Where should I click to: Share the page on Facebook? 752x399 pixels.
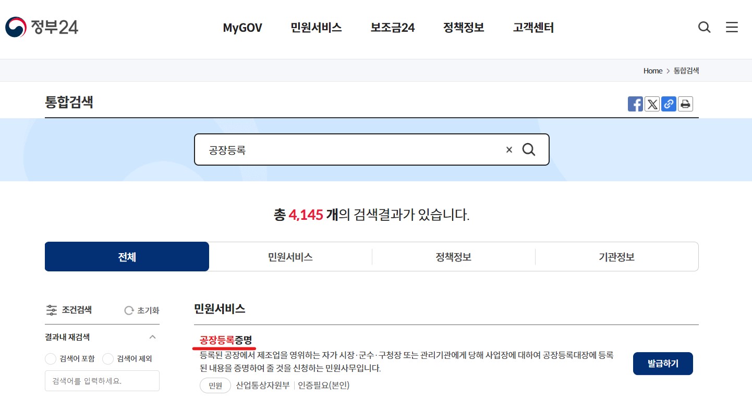point(635,104)
